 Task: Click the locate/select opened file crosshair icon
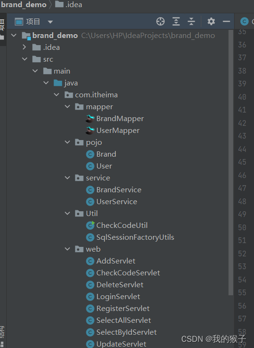[160, 21]
